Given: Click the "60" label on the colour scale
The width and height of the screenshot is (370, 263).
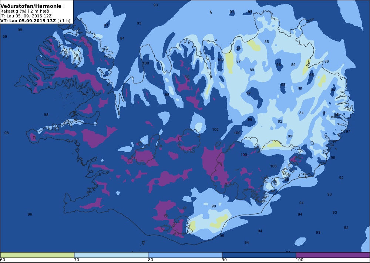Looking at the screenshot, I should coord(3,260).
